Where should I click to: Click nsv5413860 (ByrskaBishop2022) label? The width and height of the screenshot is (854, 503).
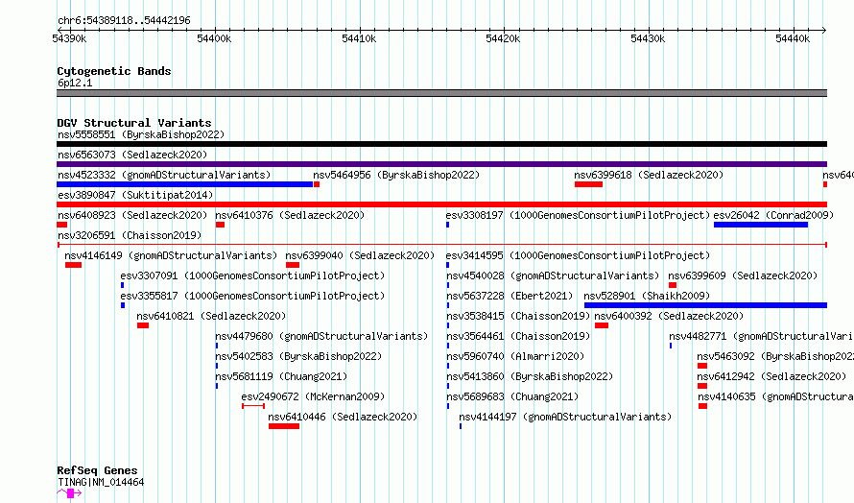click(530, 376)
